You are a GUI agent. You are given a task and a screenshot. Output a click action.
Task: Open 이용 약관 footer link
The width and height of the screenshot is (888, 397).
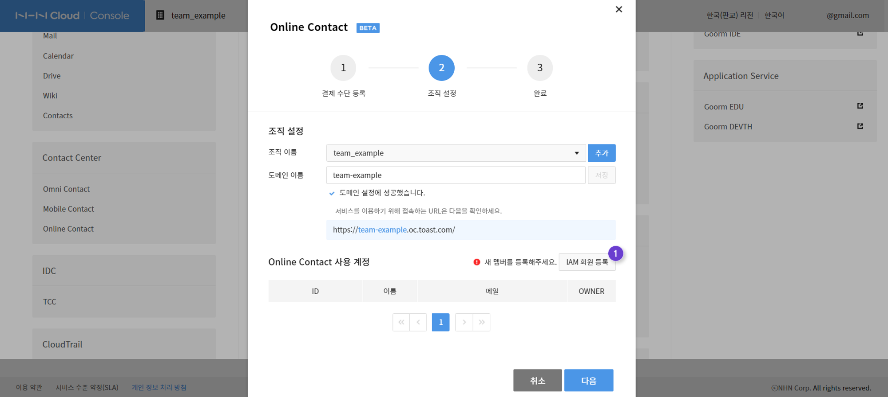coord(29,387)
